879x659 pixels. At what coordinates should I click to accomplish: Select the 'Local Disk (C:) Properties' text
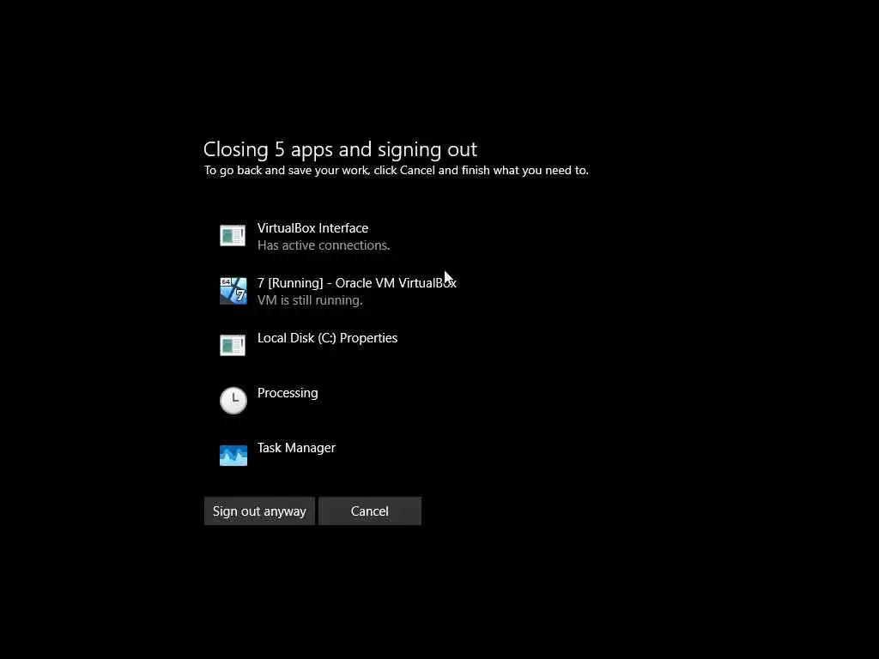point(327,338)
